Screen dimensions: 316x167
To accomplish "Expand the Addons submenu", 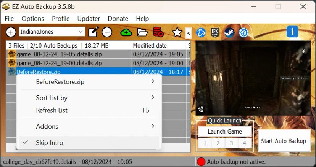I will [x=89, y=126].
